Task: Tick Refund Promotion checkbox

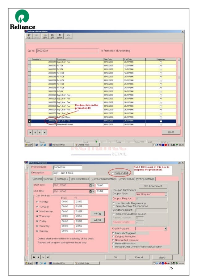Action: 113,243
